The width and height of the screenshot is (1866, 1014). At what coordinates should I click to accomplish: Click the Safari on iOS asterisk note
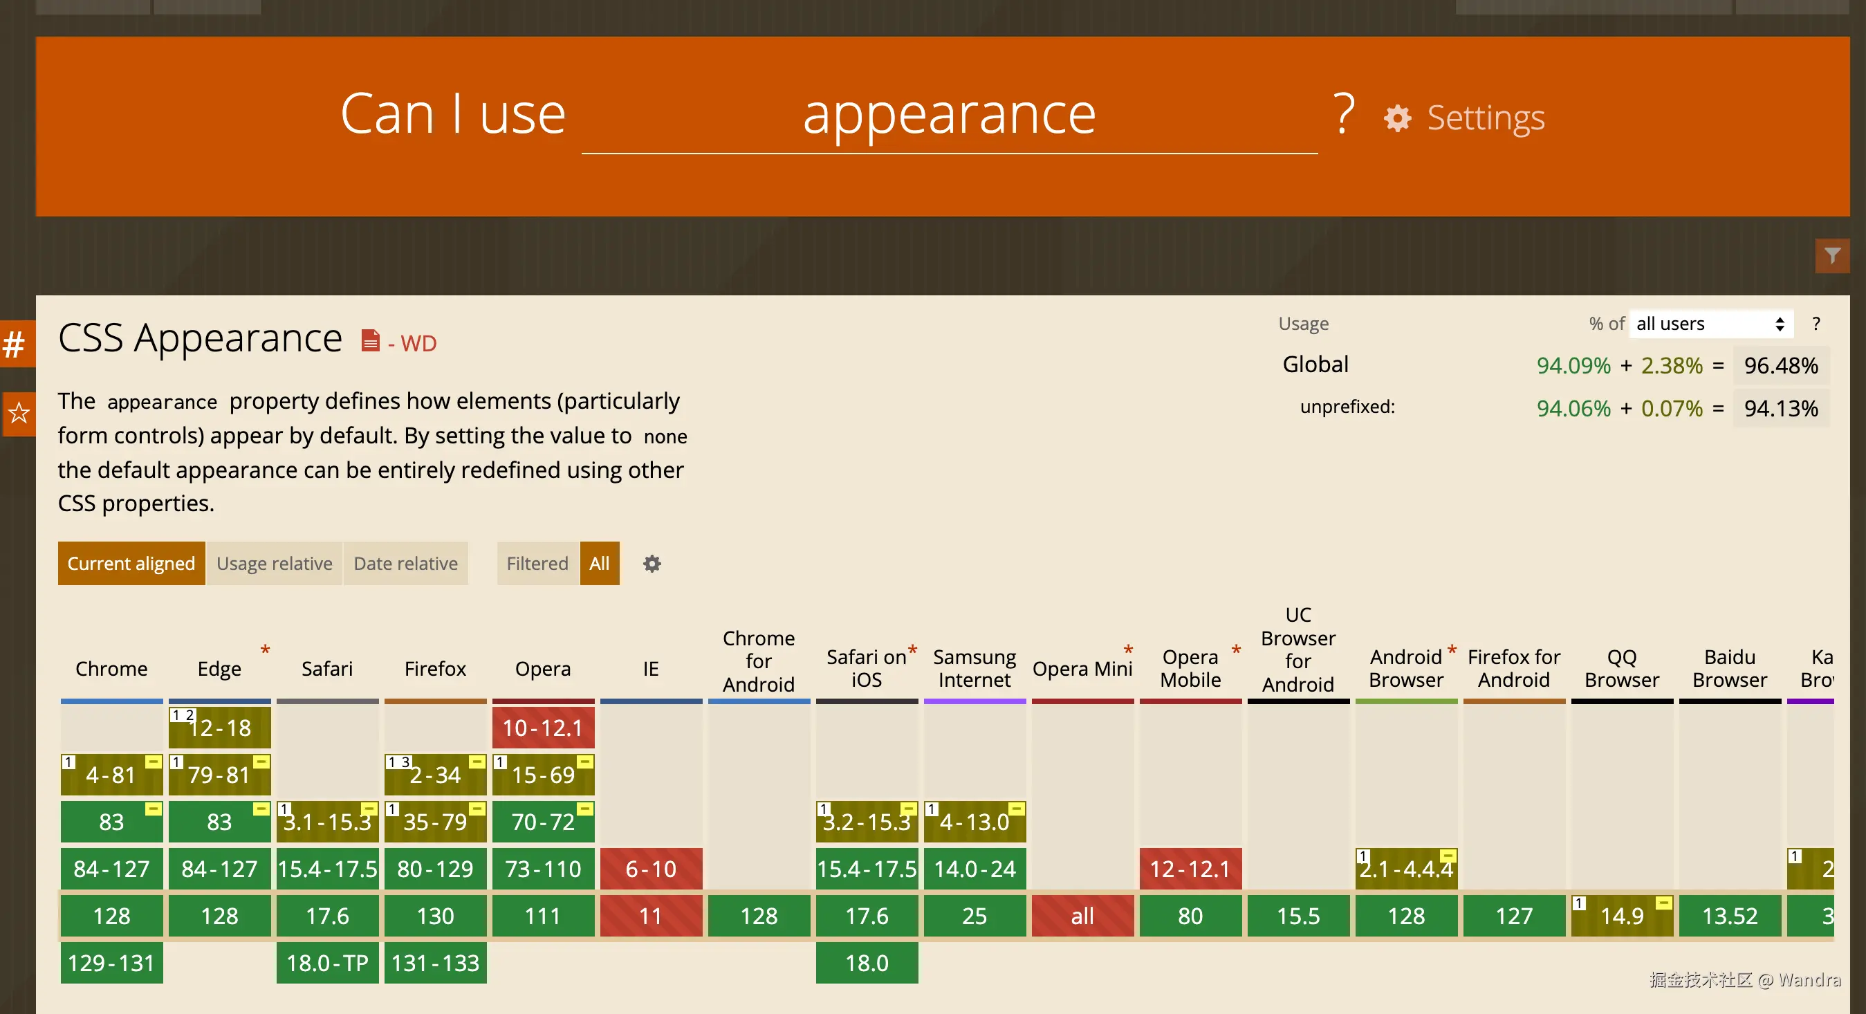click(x=912, y=649)
